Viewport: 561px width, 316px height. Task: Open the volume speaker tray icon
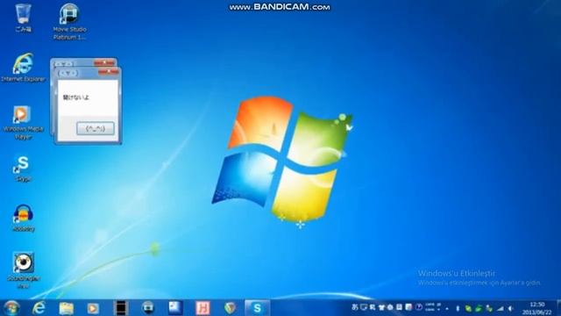point(510,308)
